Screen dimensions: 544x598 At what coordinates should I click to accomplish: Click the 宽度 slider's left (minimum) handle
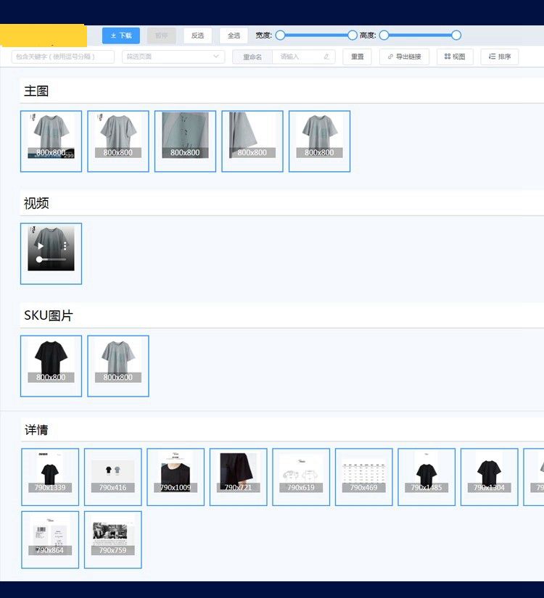tap(280, 35)
